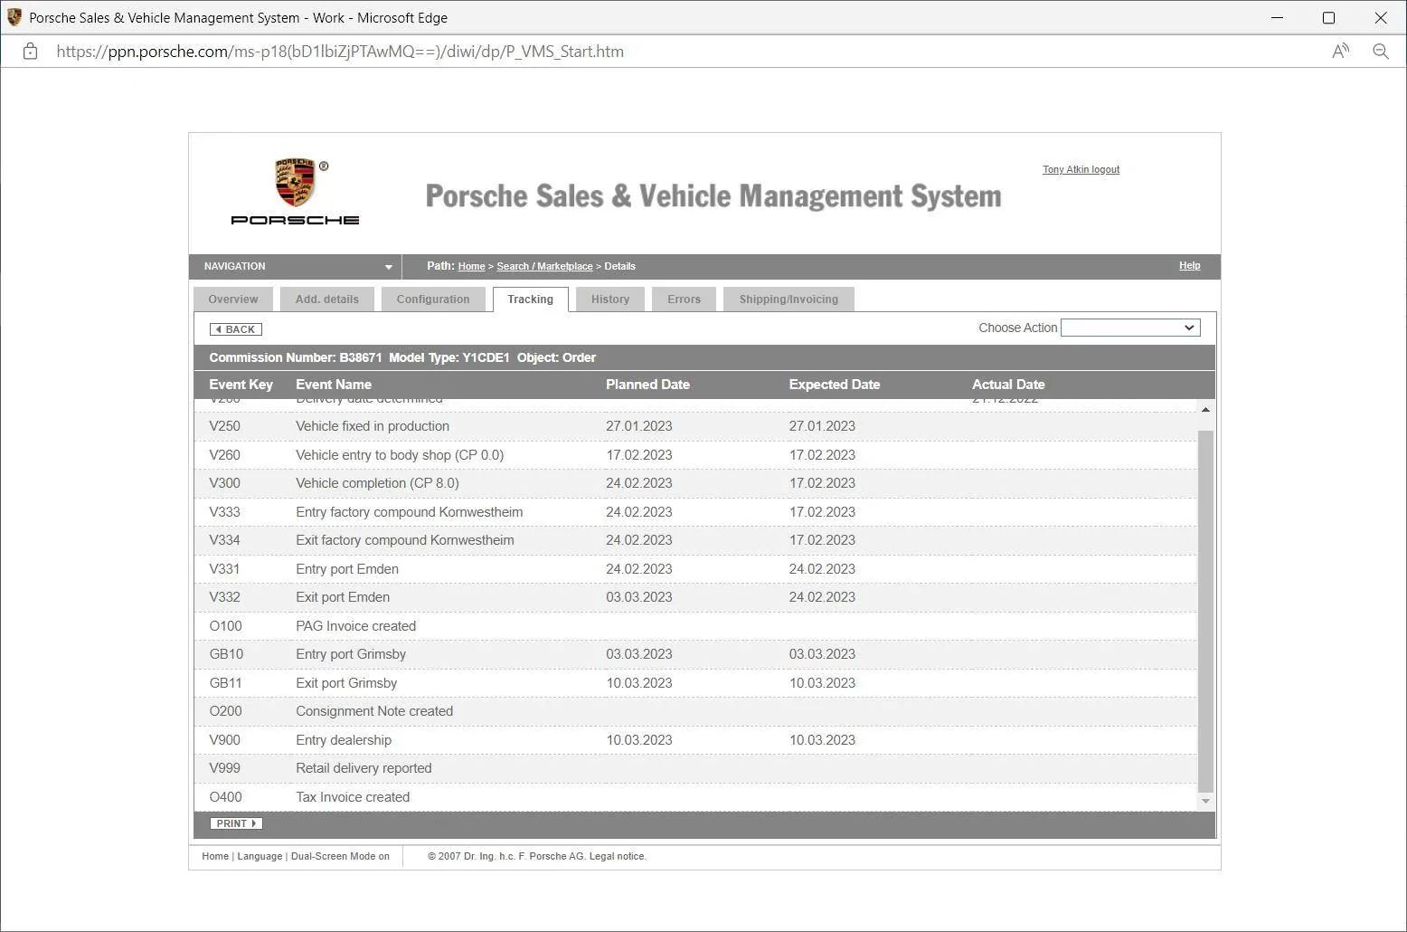Switch to the Overview tab
This screenshot has width=1407, height=932.
232,300
